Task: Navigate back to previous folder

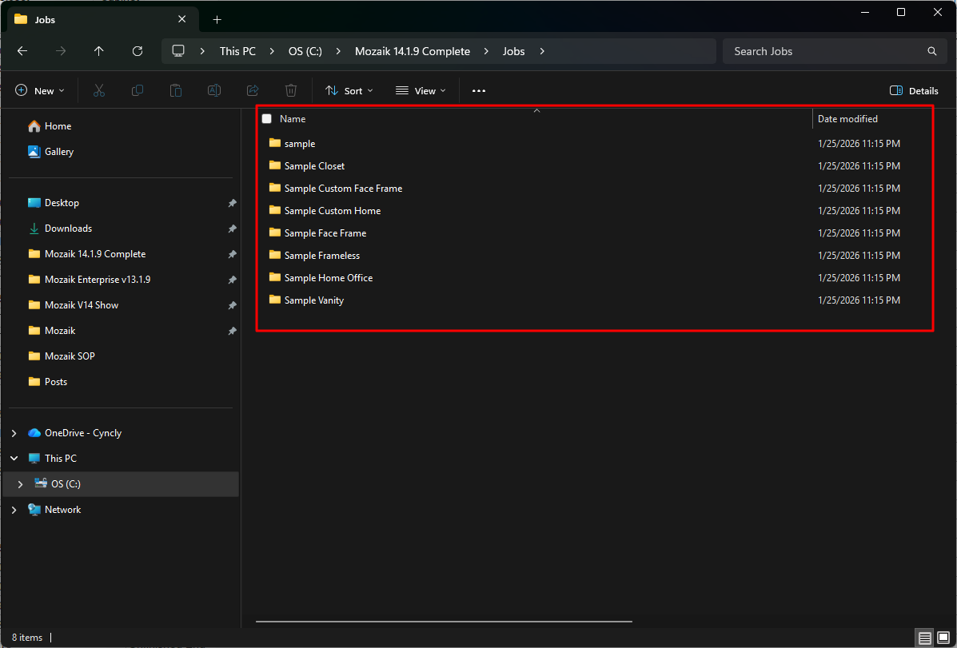Action: click(22, 51)
